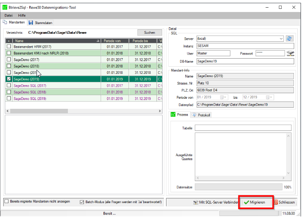
Task: Click the Suchen button
Action: [x=150, y=33]
